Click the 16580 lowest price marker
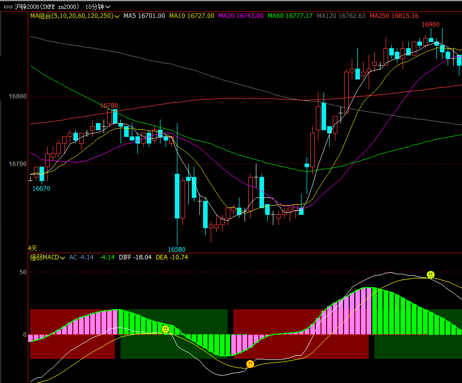The image size is (462, 383). point(176,250)
